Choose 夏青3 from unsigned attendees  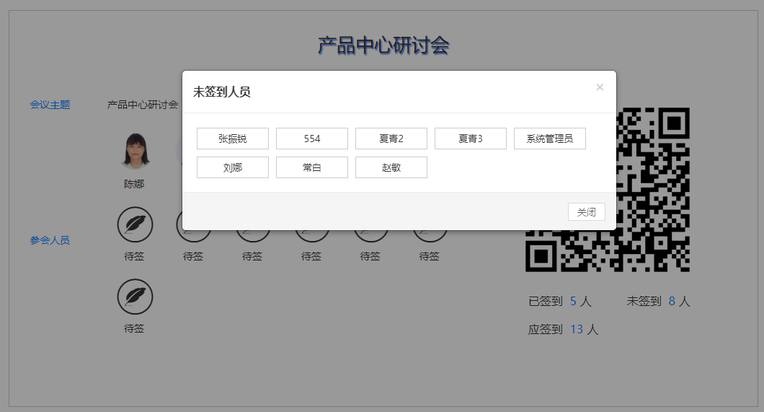pos(471,139)
